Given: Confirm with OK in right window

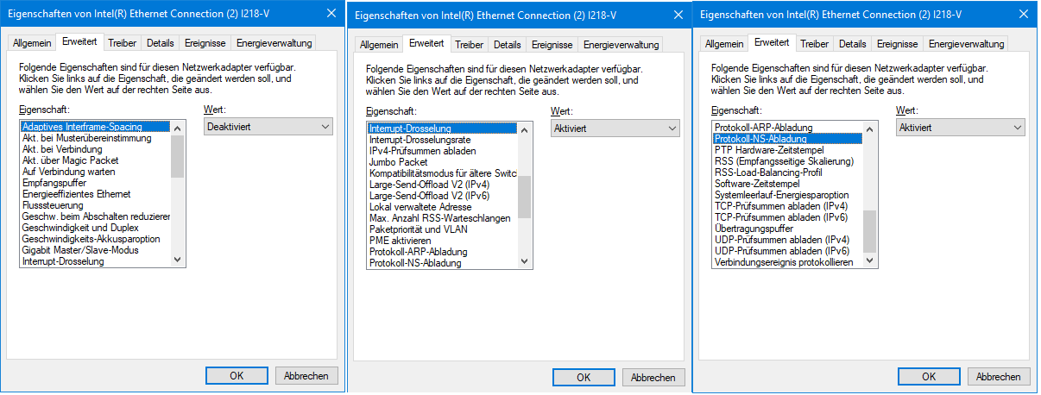Looking at the screenshot, I should (x=929, y=375).
